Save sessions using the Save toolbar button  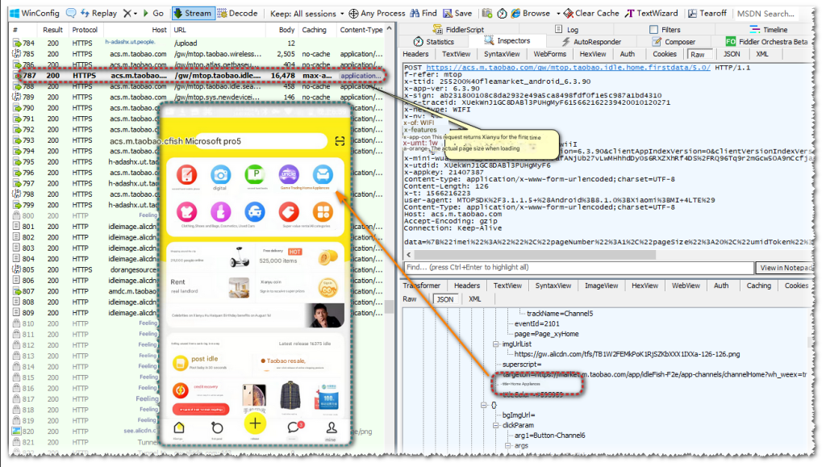click(x=457, y=13)
